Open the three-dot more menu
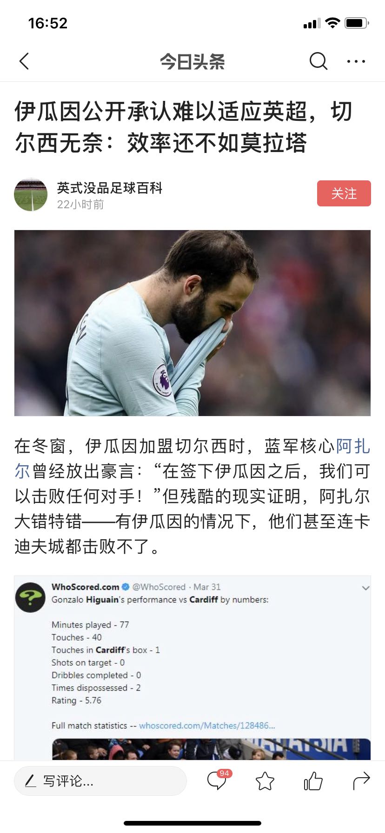Screen dimensions: 385x833 pos(356,61)
